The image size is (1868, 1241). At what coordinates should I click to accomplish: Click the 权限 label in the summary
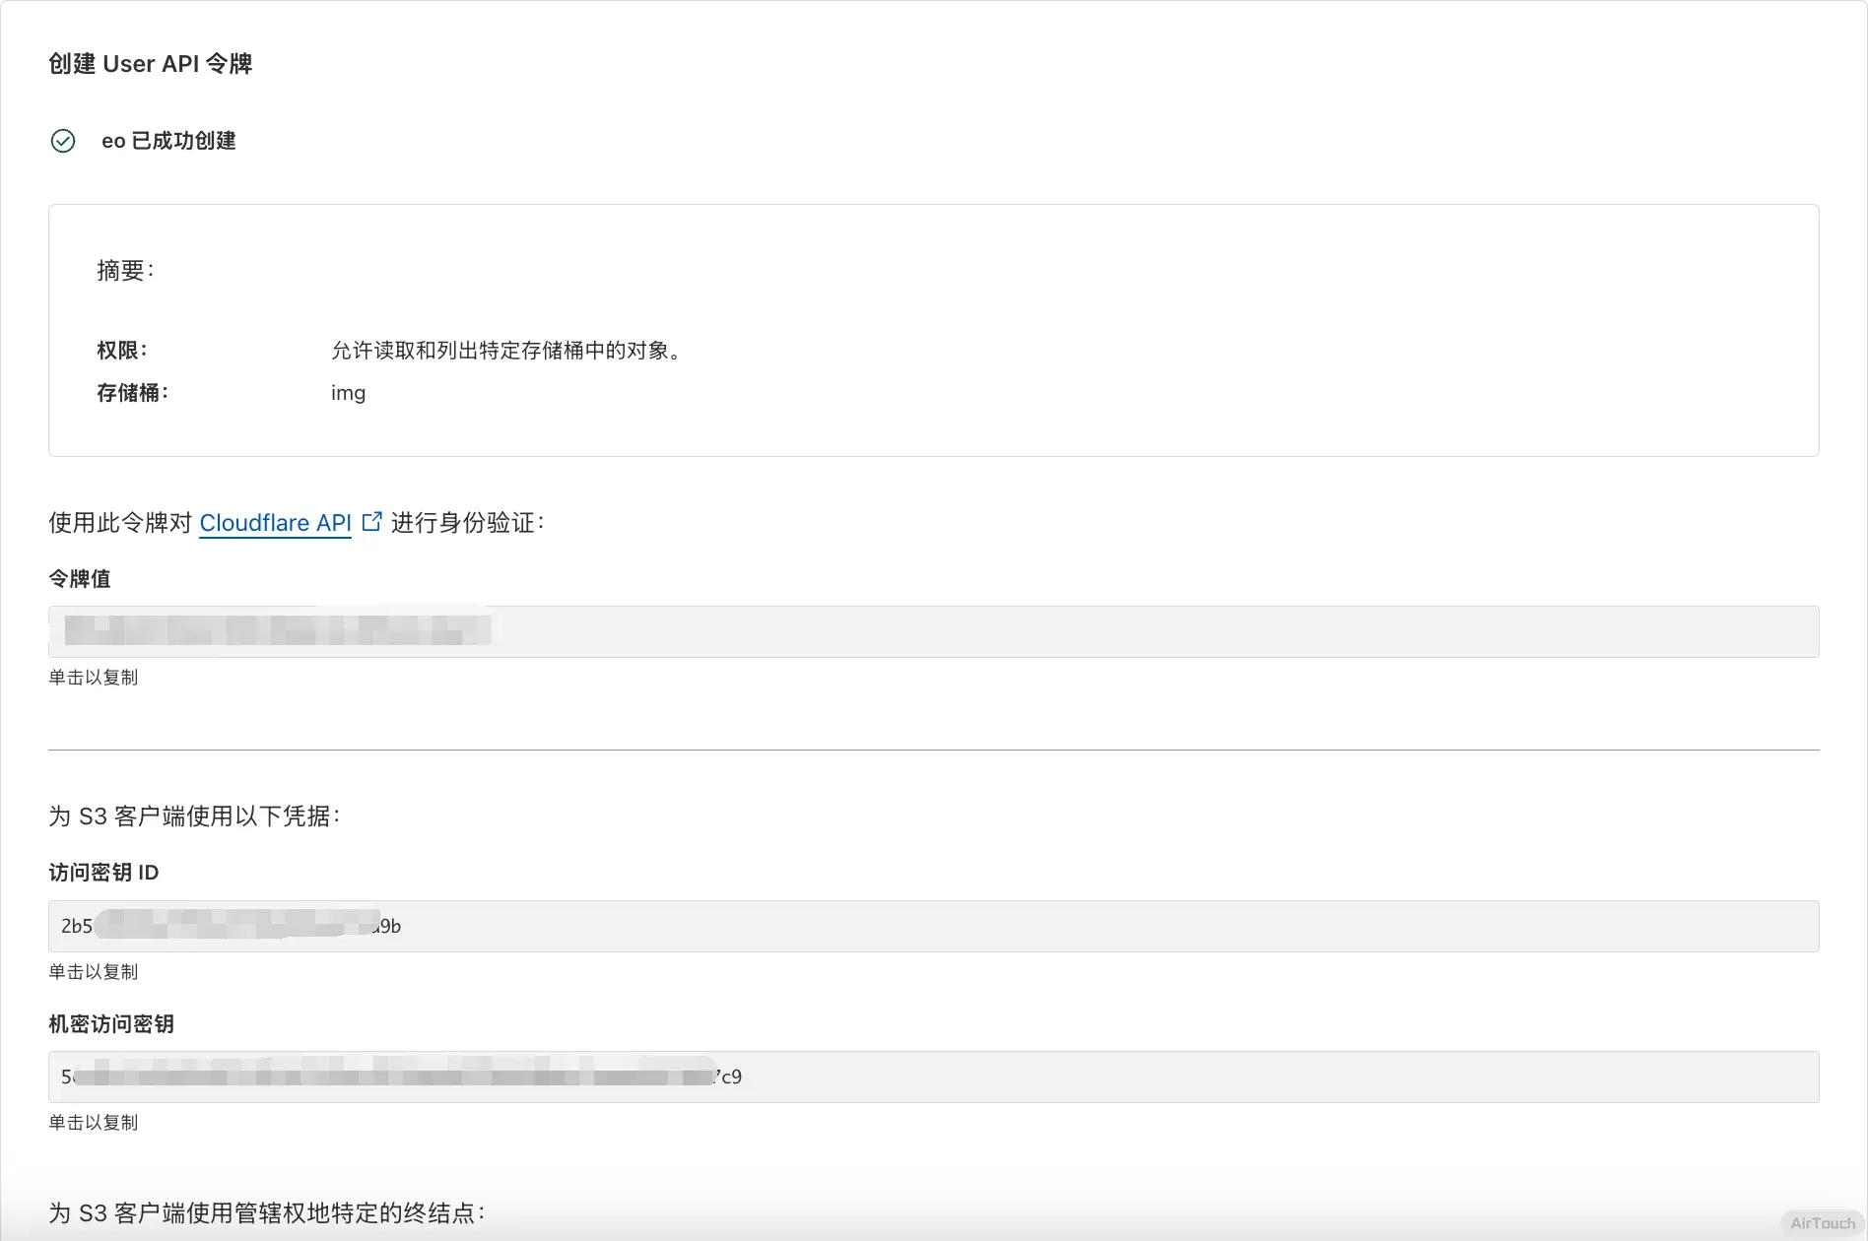pyautogui.click(x=122, y=351)
